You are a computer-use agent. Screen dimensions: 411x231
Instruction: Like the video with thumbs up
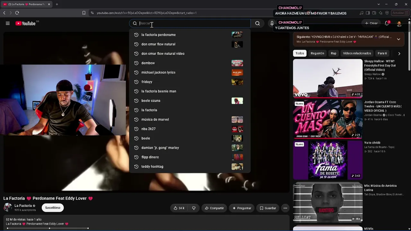[179, 208]
